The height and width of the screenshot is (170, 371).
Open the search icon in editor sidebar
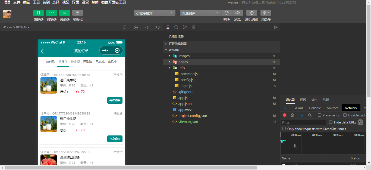[x=176, y=27]
